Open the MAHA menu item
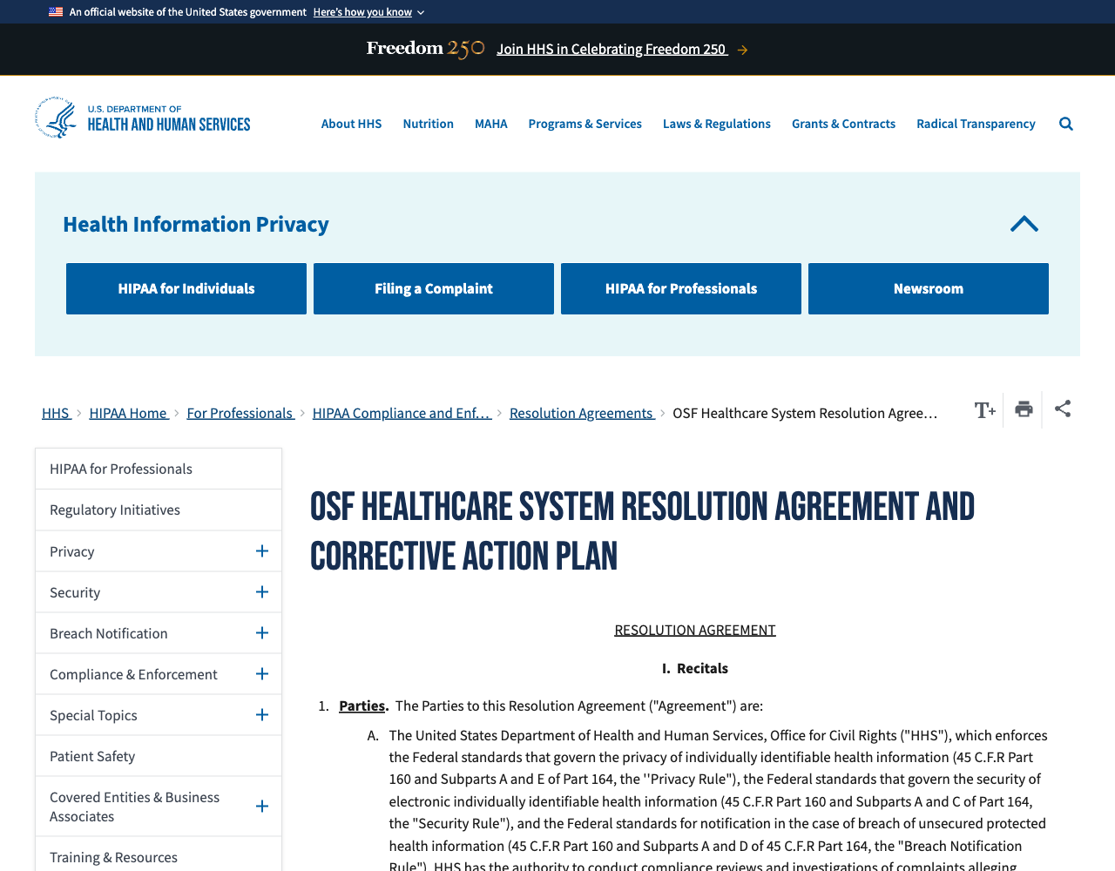 [x=490, y=124]
